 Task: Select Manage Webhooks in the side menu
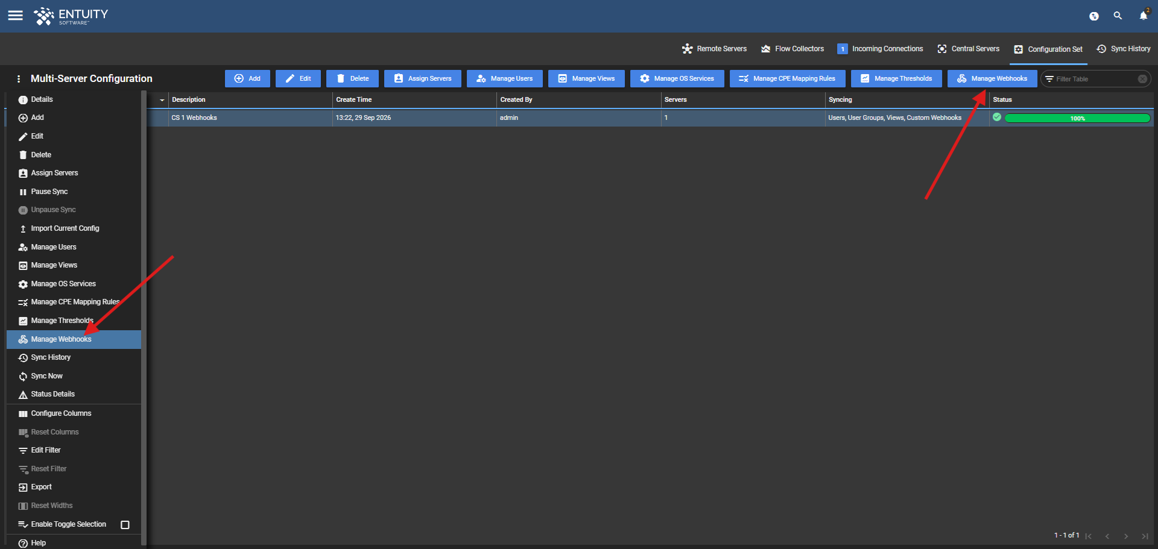74,339
